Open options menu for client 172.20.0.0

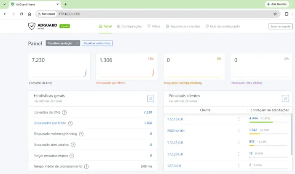[x=239, y=154]
